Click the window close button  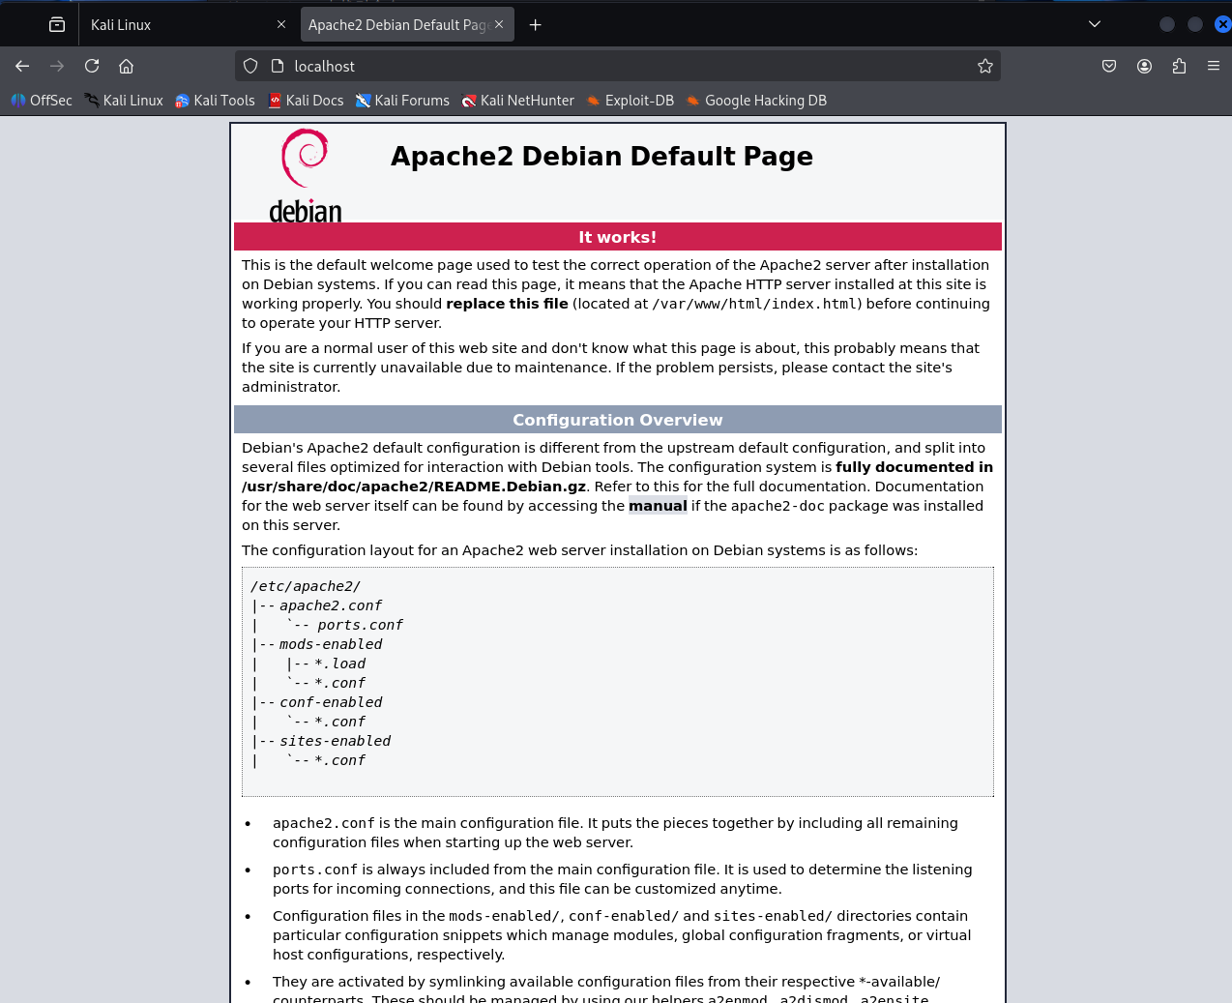click(x=1222, y=24)
